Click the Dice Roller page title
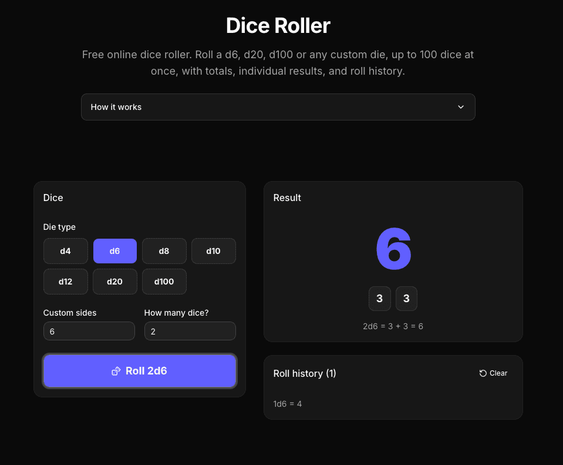The height and width of the screenshot is (465, 563). tap(278, 26)
